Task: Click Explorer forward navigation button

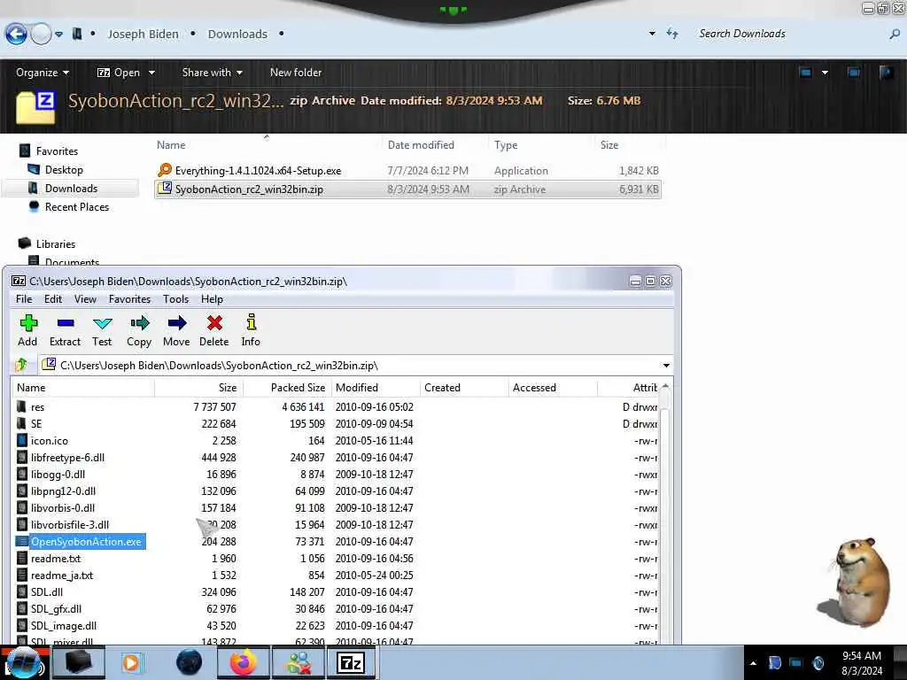Action: point(41,35)
